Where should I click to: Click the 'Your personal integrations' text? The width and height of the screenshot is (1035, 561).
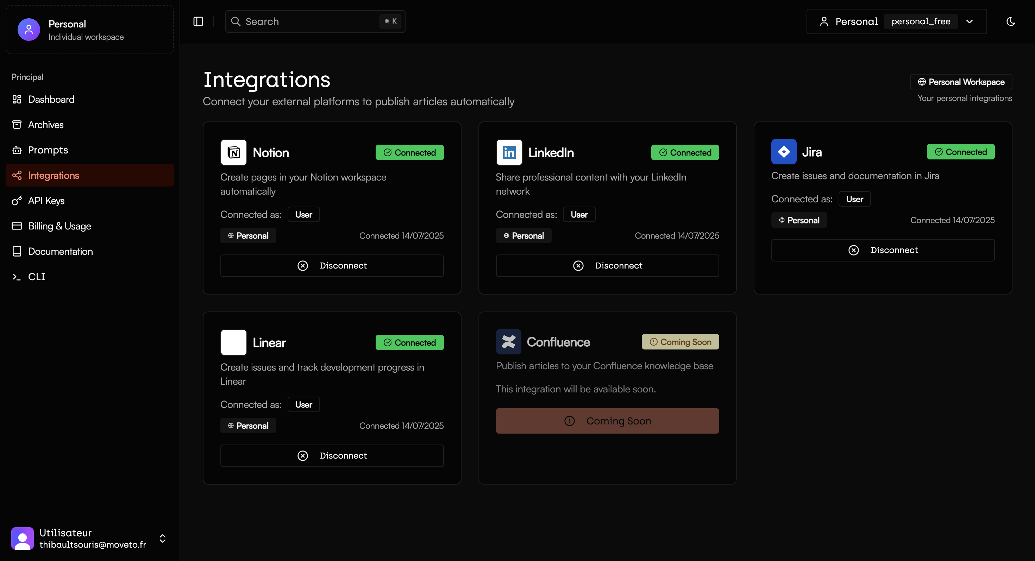[965, 98]
